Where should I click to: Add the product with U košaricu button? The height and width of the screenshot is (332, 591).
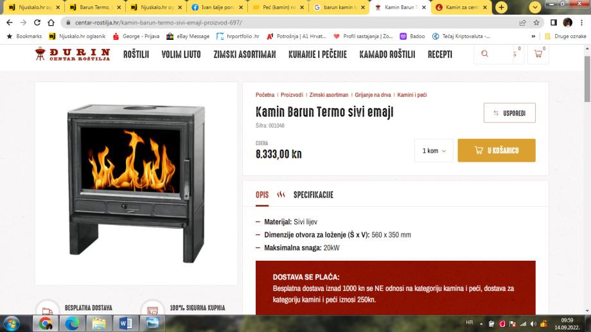coord(497,150)
